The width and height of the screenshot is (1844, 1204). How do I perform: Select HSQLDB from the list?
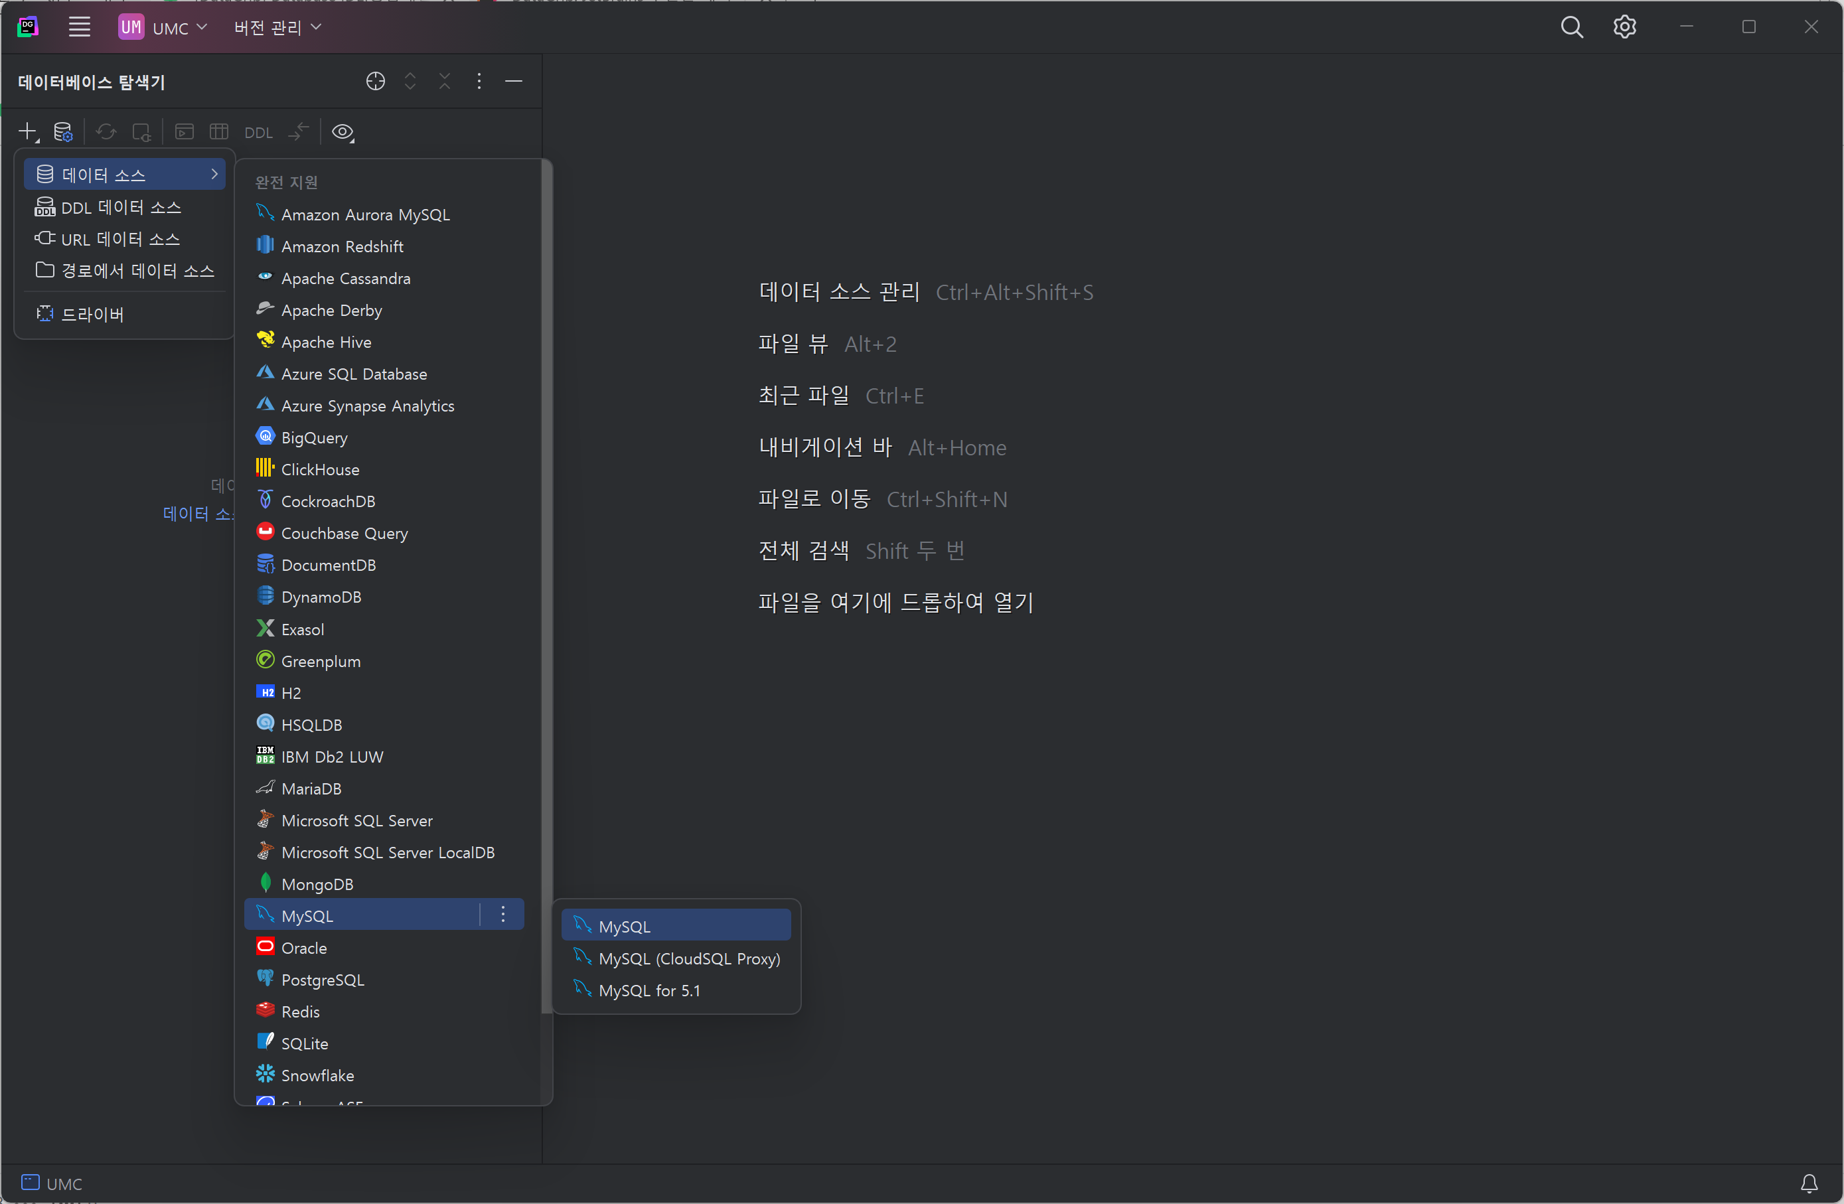click(384, 723)
